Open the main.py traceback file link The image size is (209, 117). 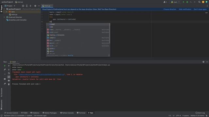(41, 74)
